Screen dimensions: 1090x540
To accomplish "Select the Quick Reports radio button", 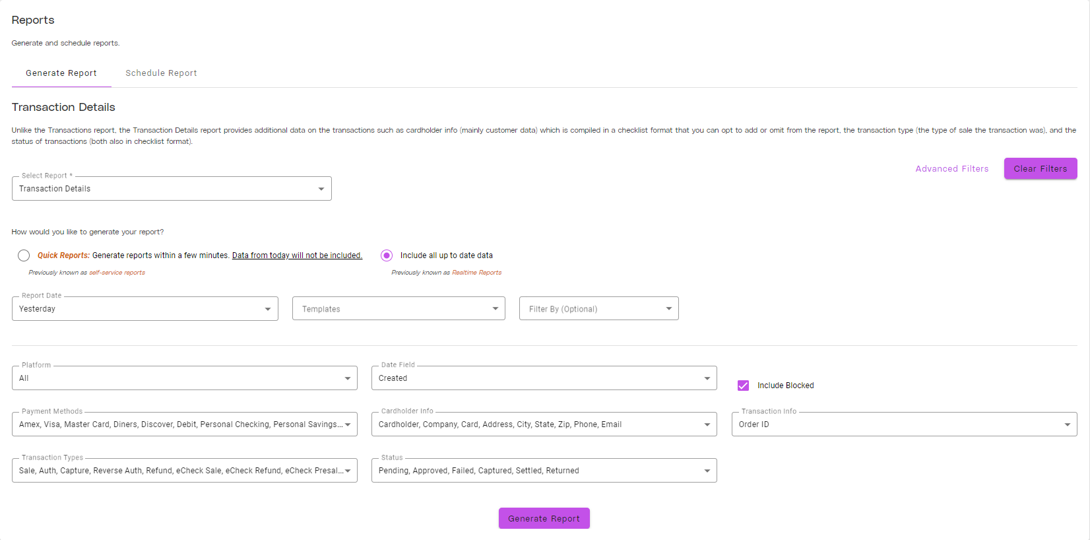I will (x=24, y=255).
